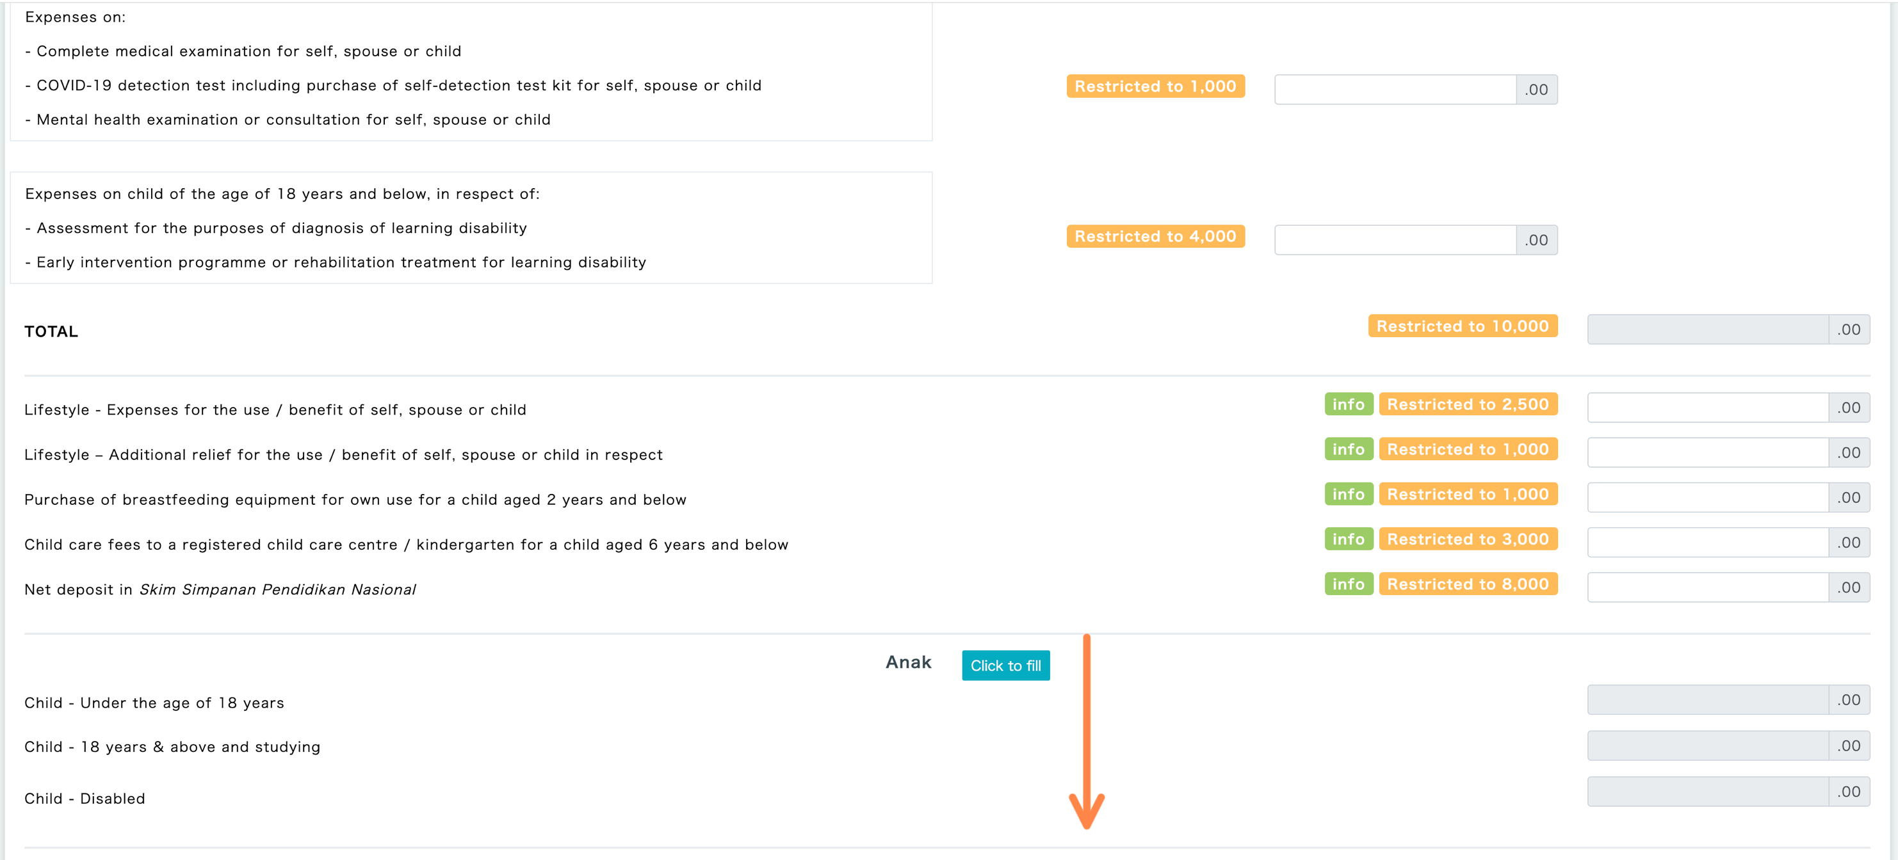Click the Restricted to 10,000 badge
This screenshot has height=860, width=1898.
1462,326
